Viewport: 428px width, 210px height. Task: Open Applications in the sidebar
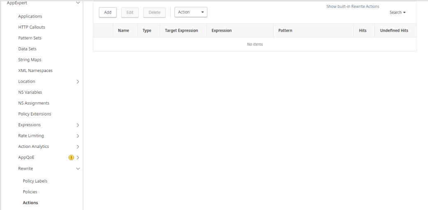tap(30, 16)
